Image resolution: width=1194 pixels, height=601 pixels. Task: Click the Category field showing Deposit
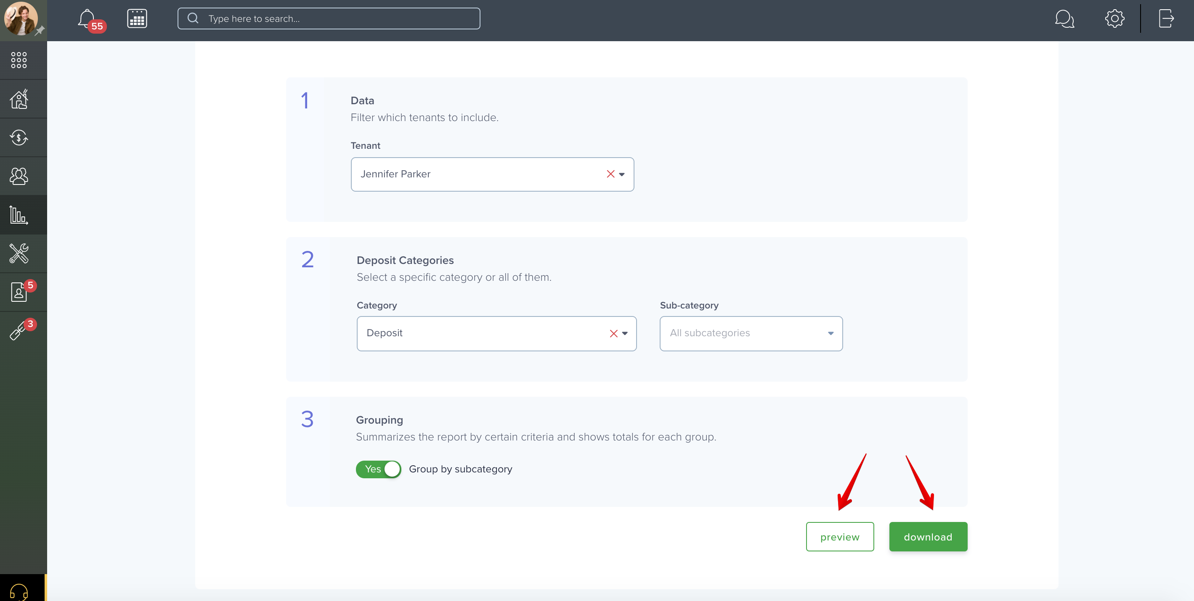[x=496, y=333]
